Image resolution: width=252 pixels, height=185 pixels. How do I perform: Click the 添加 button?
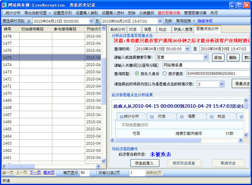click(x=218, y=57)
